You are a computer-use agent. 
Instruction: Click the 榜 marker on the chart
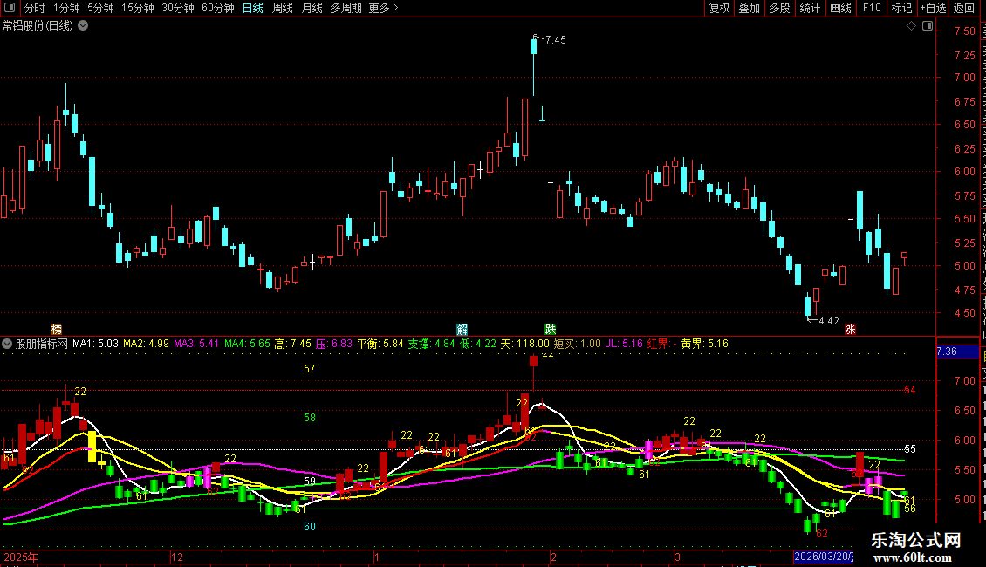56,330
